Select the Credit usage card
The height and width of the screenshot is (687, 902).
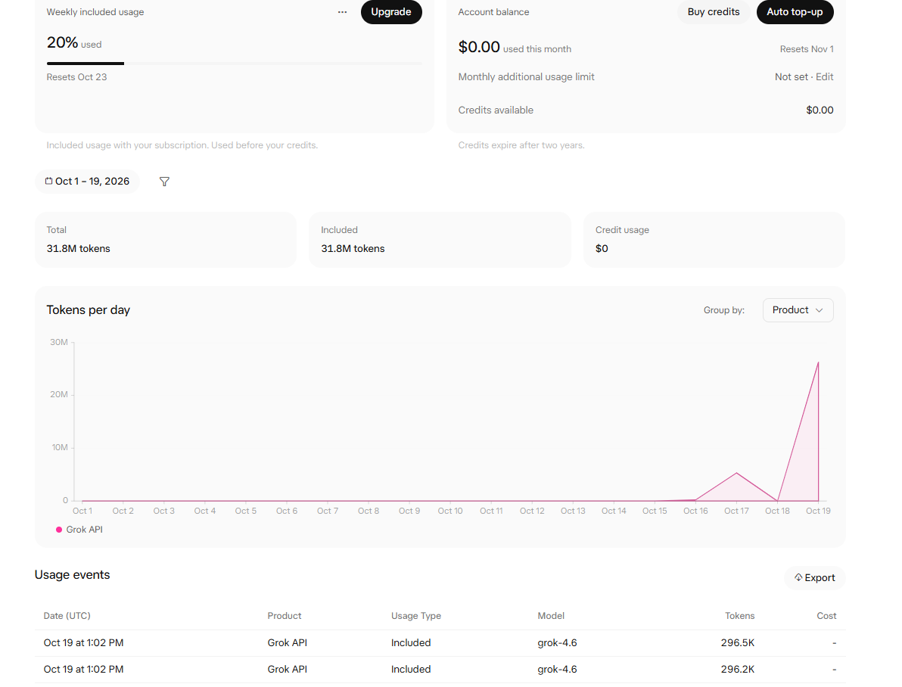(714, 240)
